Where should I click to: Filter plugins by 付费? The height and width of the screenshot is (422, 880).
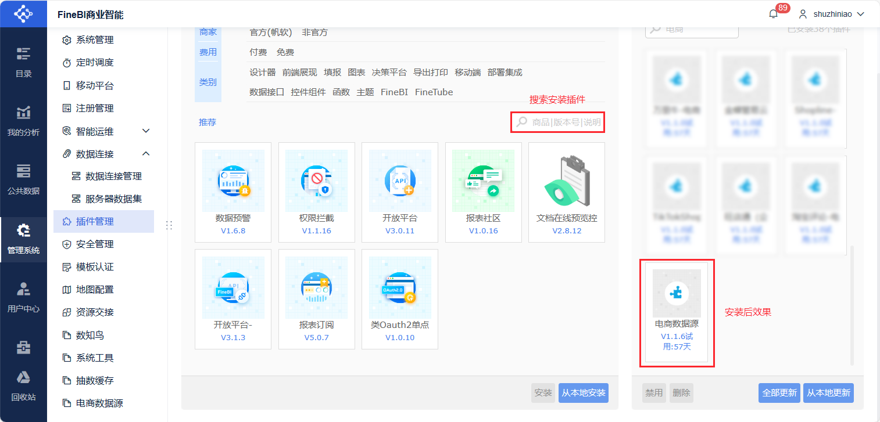click(258, 52)
